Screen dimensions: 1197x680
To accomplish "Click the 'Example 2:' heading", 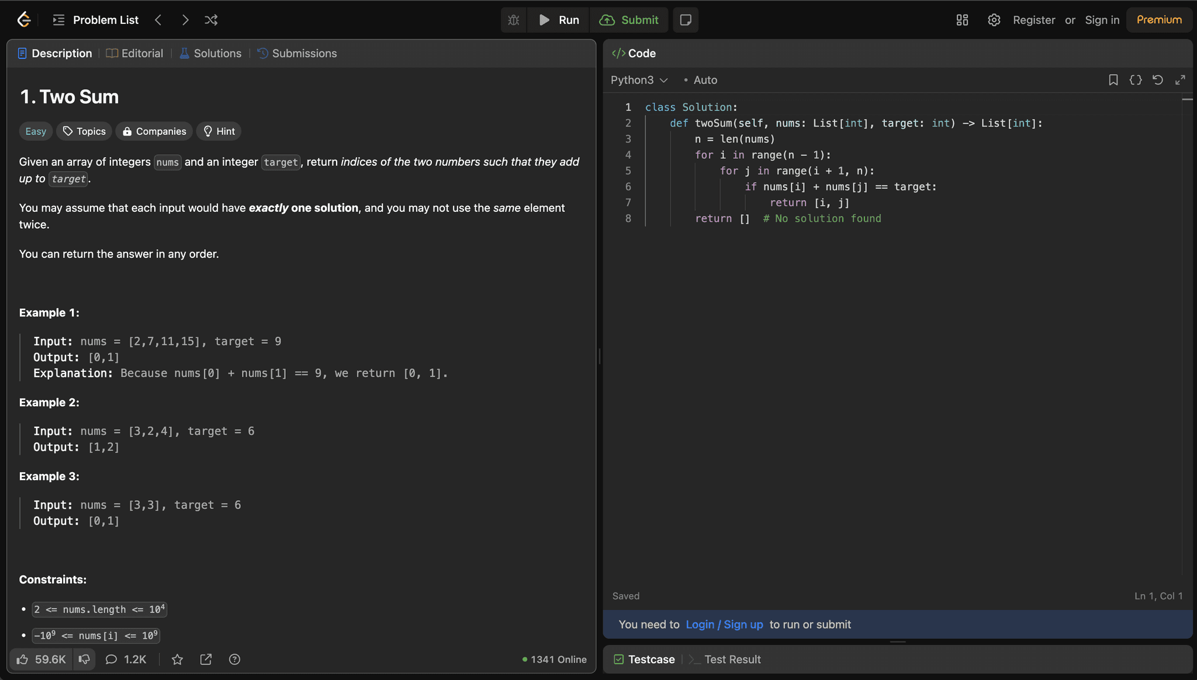I will (x=49, y=402).
